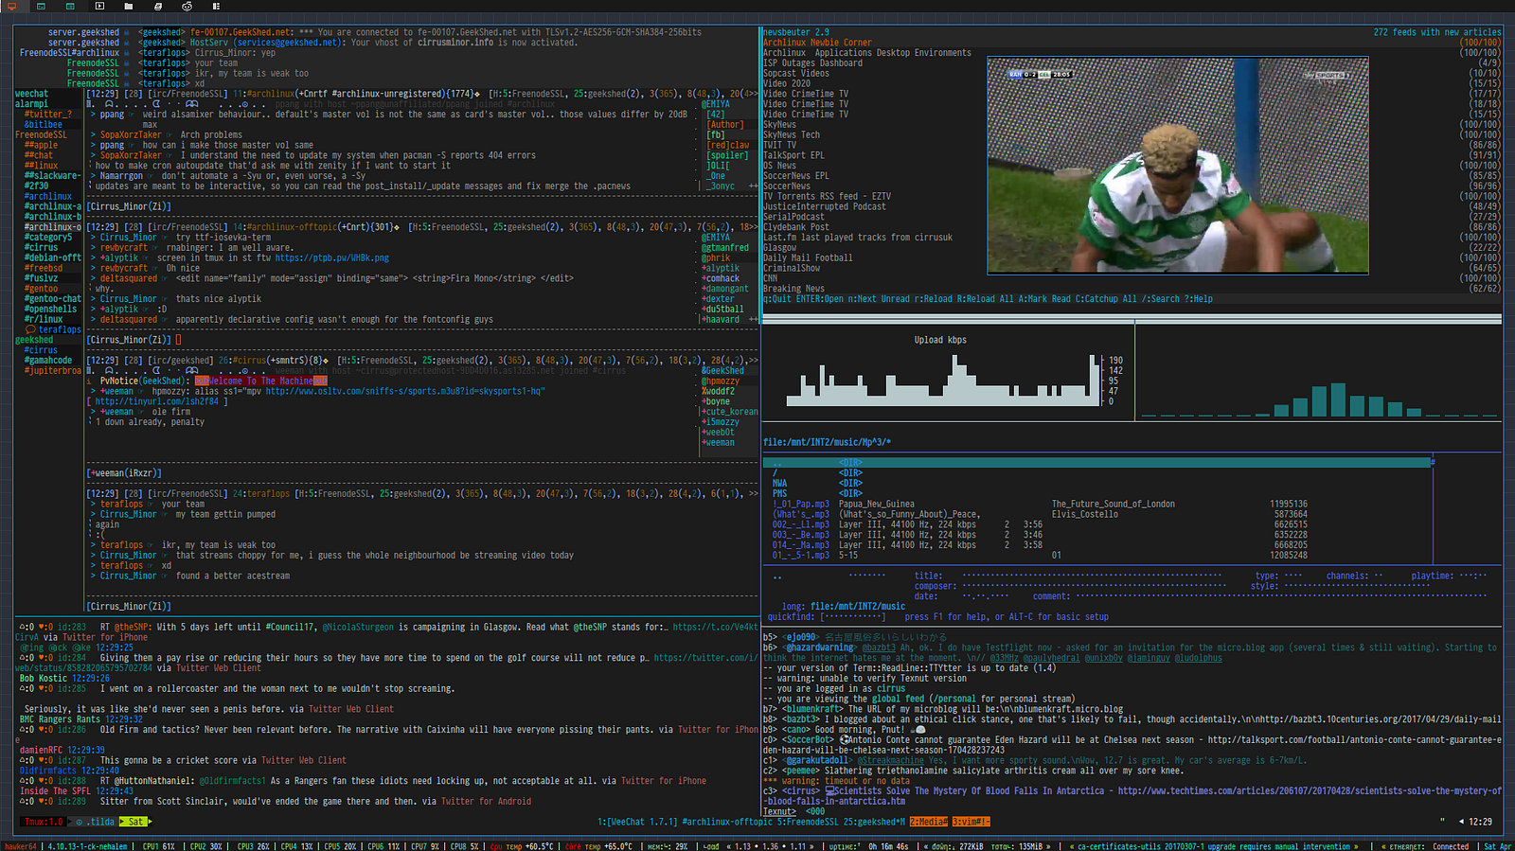The width and height of the screenshot is (1515, 851).
Task: Select the alarmpi buffer
Action: (31, 104)
